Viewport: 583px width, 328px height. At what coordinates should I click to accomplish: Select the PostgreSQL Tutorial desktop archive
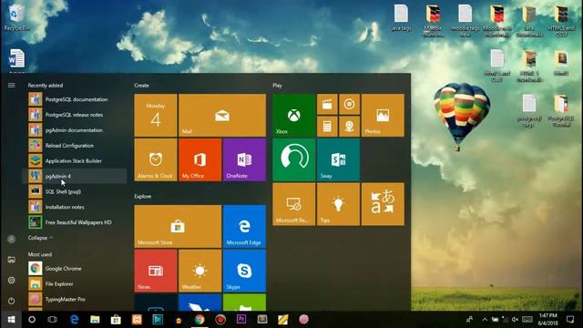pos(561,110)
